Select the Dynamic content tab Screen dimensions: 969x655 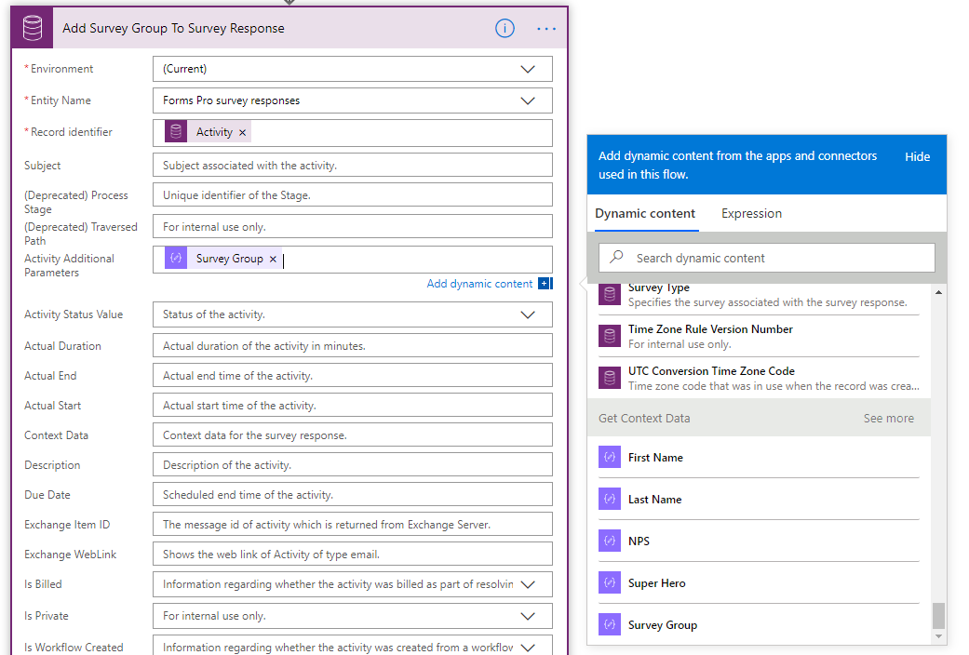pyautogui.click(x=644, y=213)
